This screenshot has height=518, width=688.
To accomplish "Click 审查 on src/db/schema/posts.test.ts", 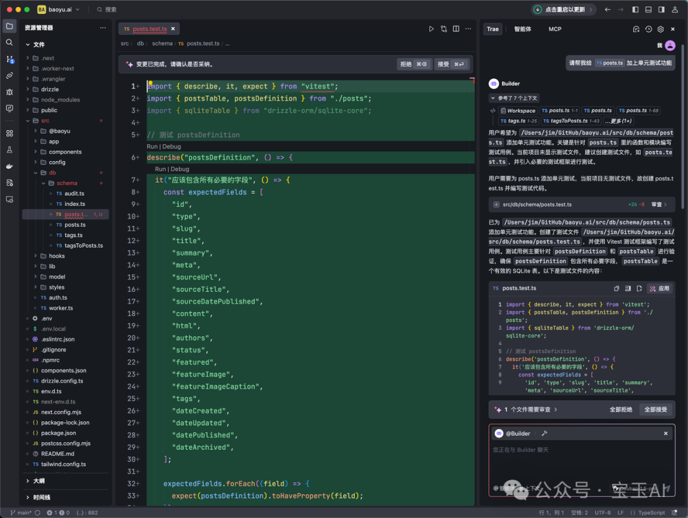I will point(659,205).
